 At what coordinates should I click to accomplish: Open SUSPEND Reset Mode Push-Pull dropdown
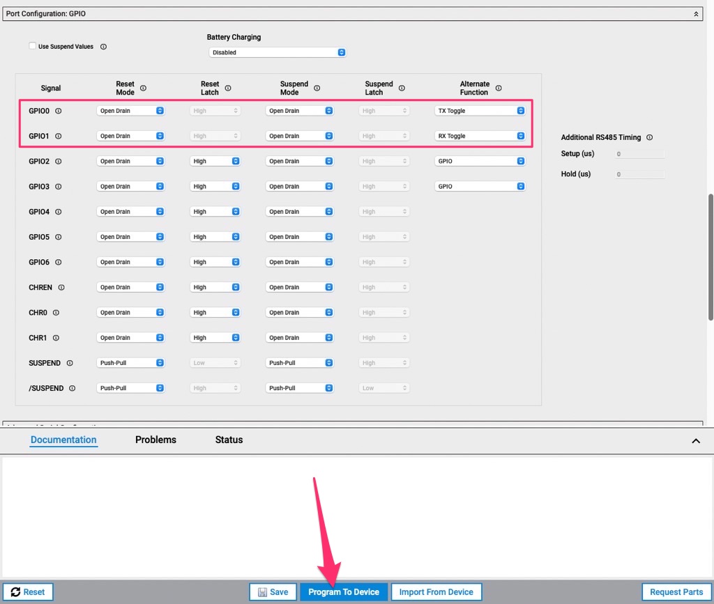pyautogui.click(x=130, y=363)
